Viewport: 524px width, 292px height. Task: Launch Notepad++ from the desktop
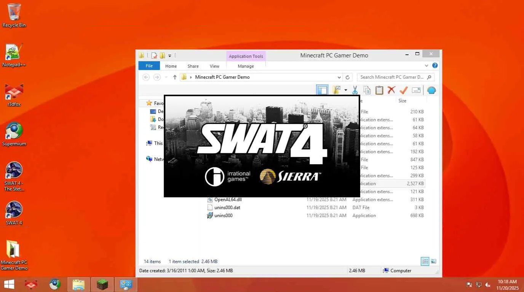tap(14, 55)
